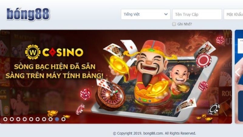Expand the language selector chevron arrow
Screen dimensions: 243x137
pos(166,14)
